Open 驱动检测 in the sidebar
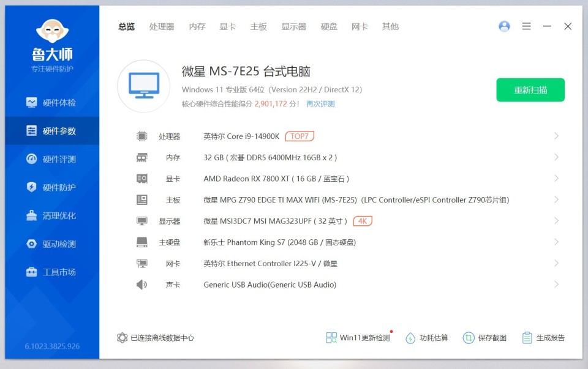588x369 pixels. pyautogui.click(x=52, y=244)
